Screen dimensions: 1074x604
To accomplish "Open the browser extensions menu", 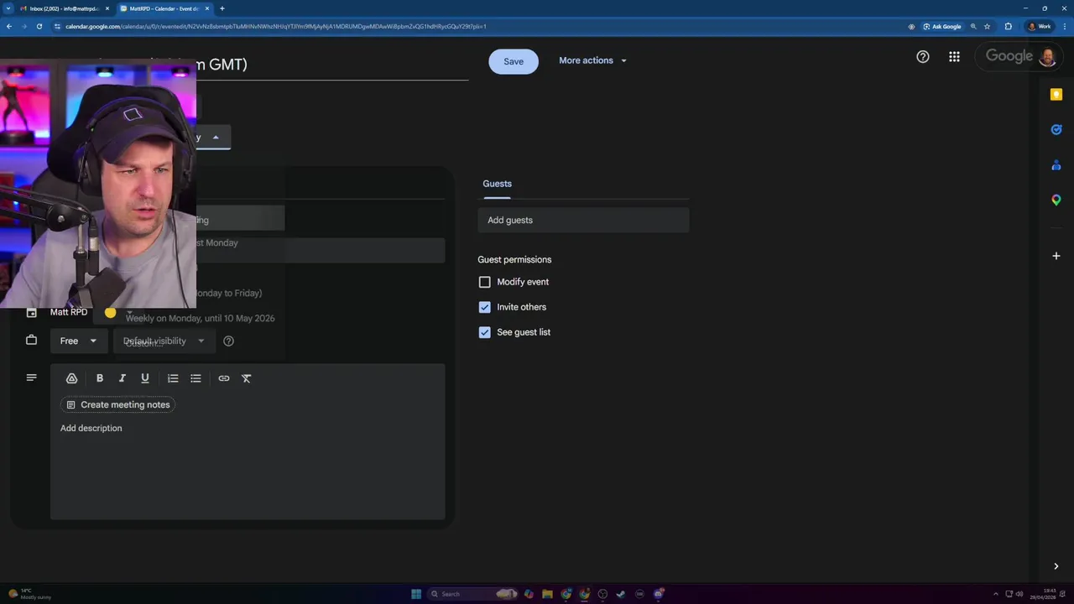I will tap(1009, 27).
